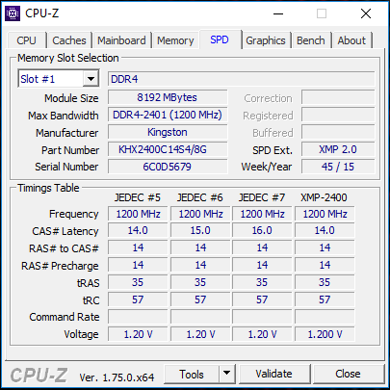The image size is (390, 390).
Task: Close window with the X icon
Action: tap(366, 13)
